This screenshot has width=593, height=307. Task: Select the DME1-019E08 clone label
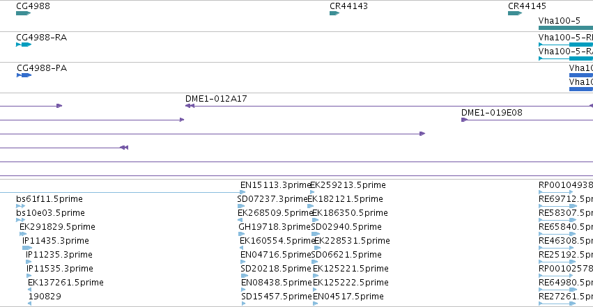click(492, 113)
